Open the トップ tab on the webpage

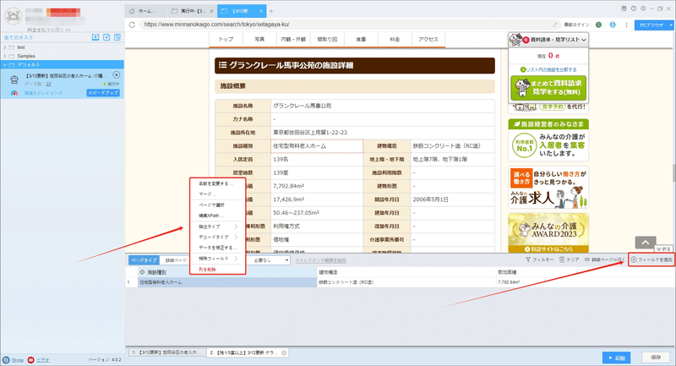pos(226,39)
